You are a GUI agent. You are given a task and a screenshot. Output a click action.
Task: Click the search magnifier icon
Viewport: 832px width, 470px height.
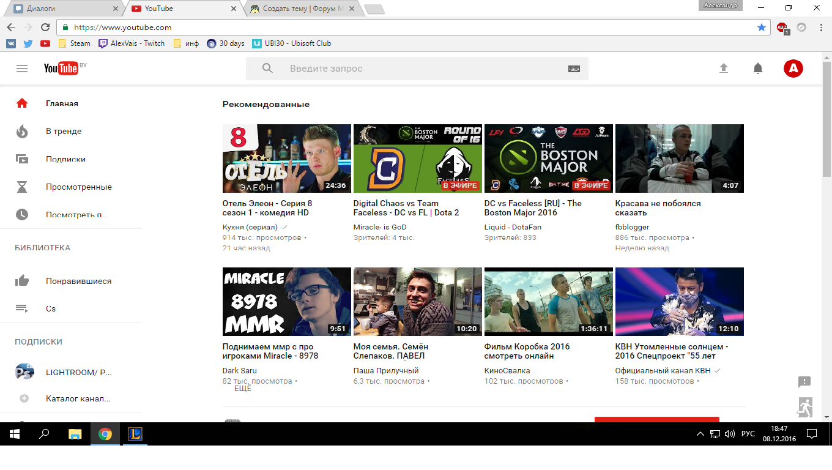(x=267, y=69)
